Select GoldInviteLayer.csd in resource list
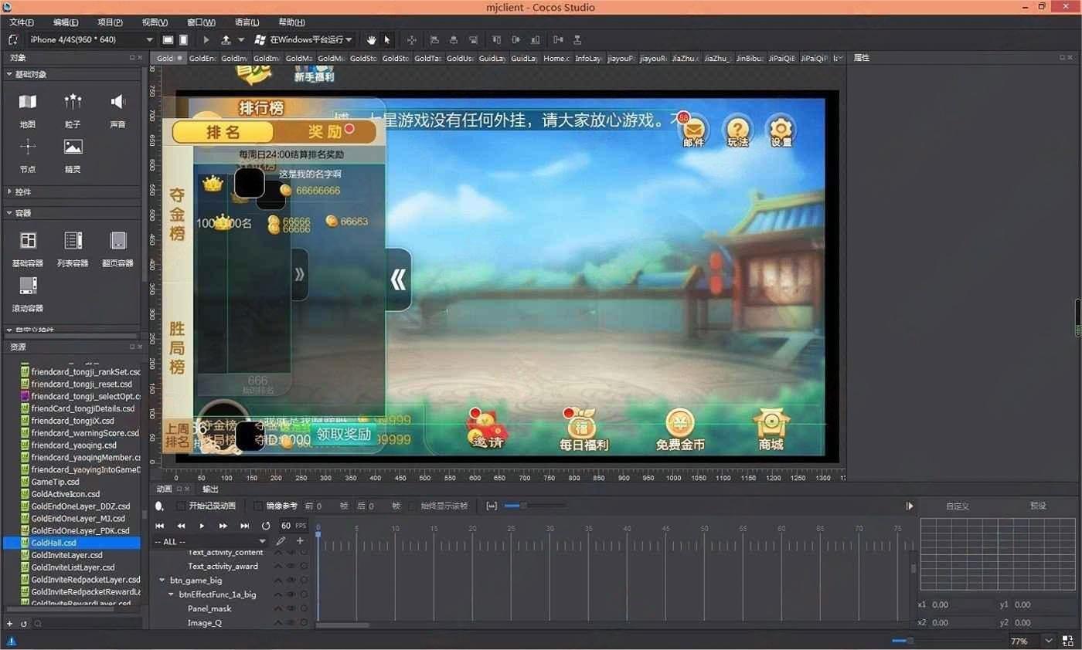This screenshot has height=650, width=1082. pos(66,555)
